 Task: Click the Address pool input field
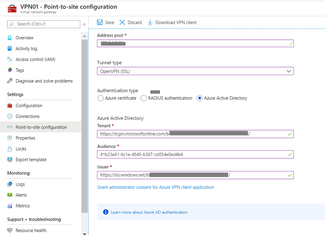click(195, 43)
